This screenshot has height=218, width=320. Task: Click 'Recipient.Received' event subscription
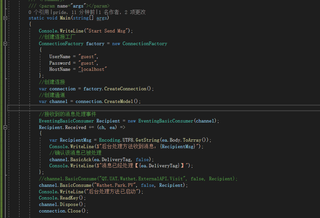coord(62,127)
